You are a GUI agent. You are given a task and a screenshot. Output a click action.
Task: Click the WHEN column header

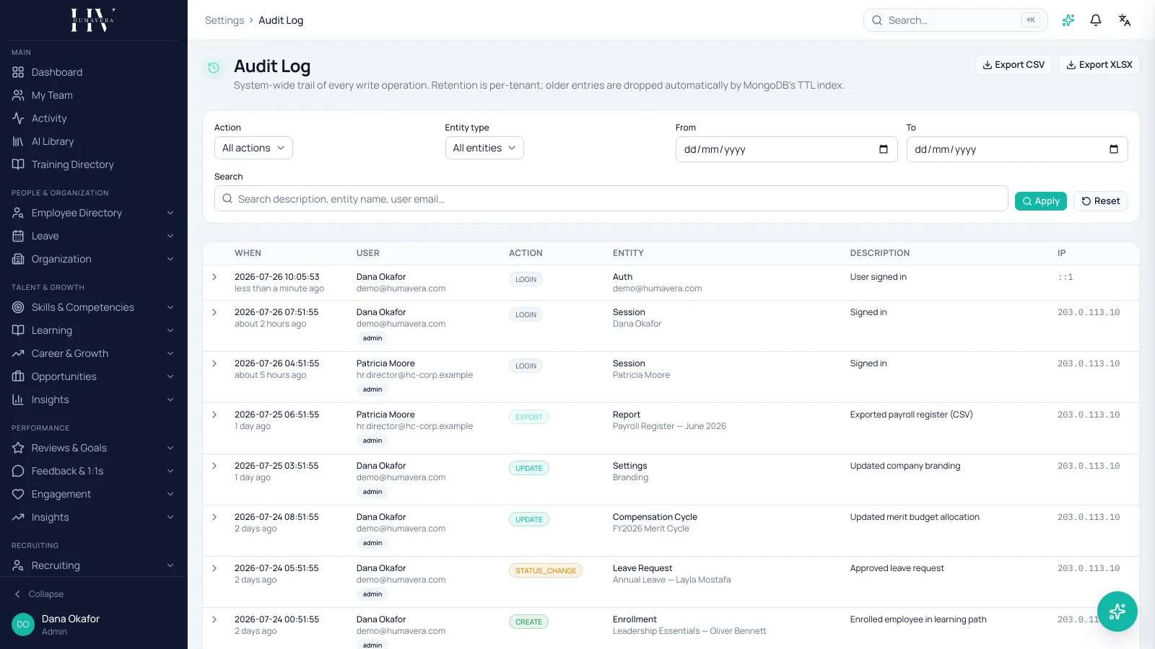(248, 253)
